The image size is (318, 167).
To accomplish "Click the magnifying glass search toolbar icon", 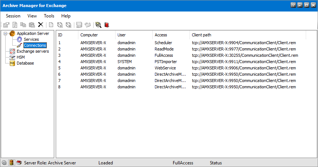I will pyautogui.click(x=98, y=25).
